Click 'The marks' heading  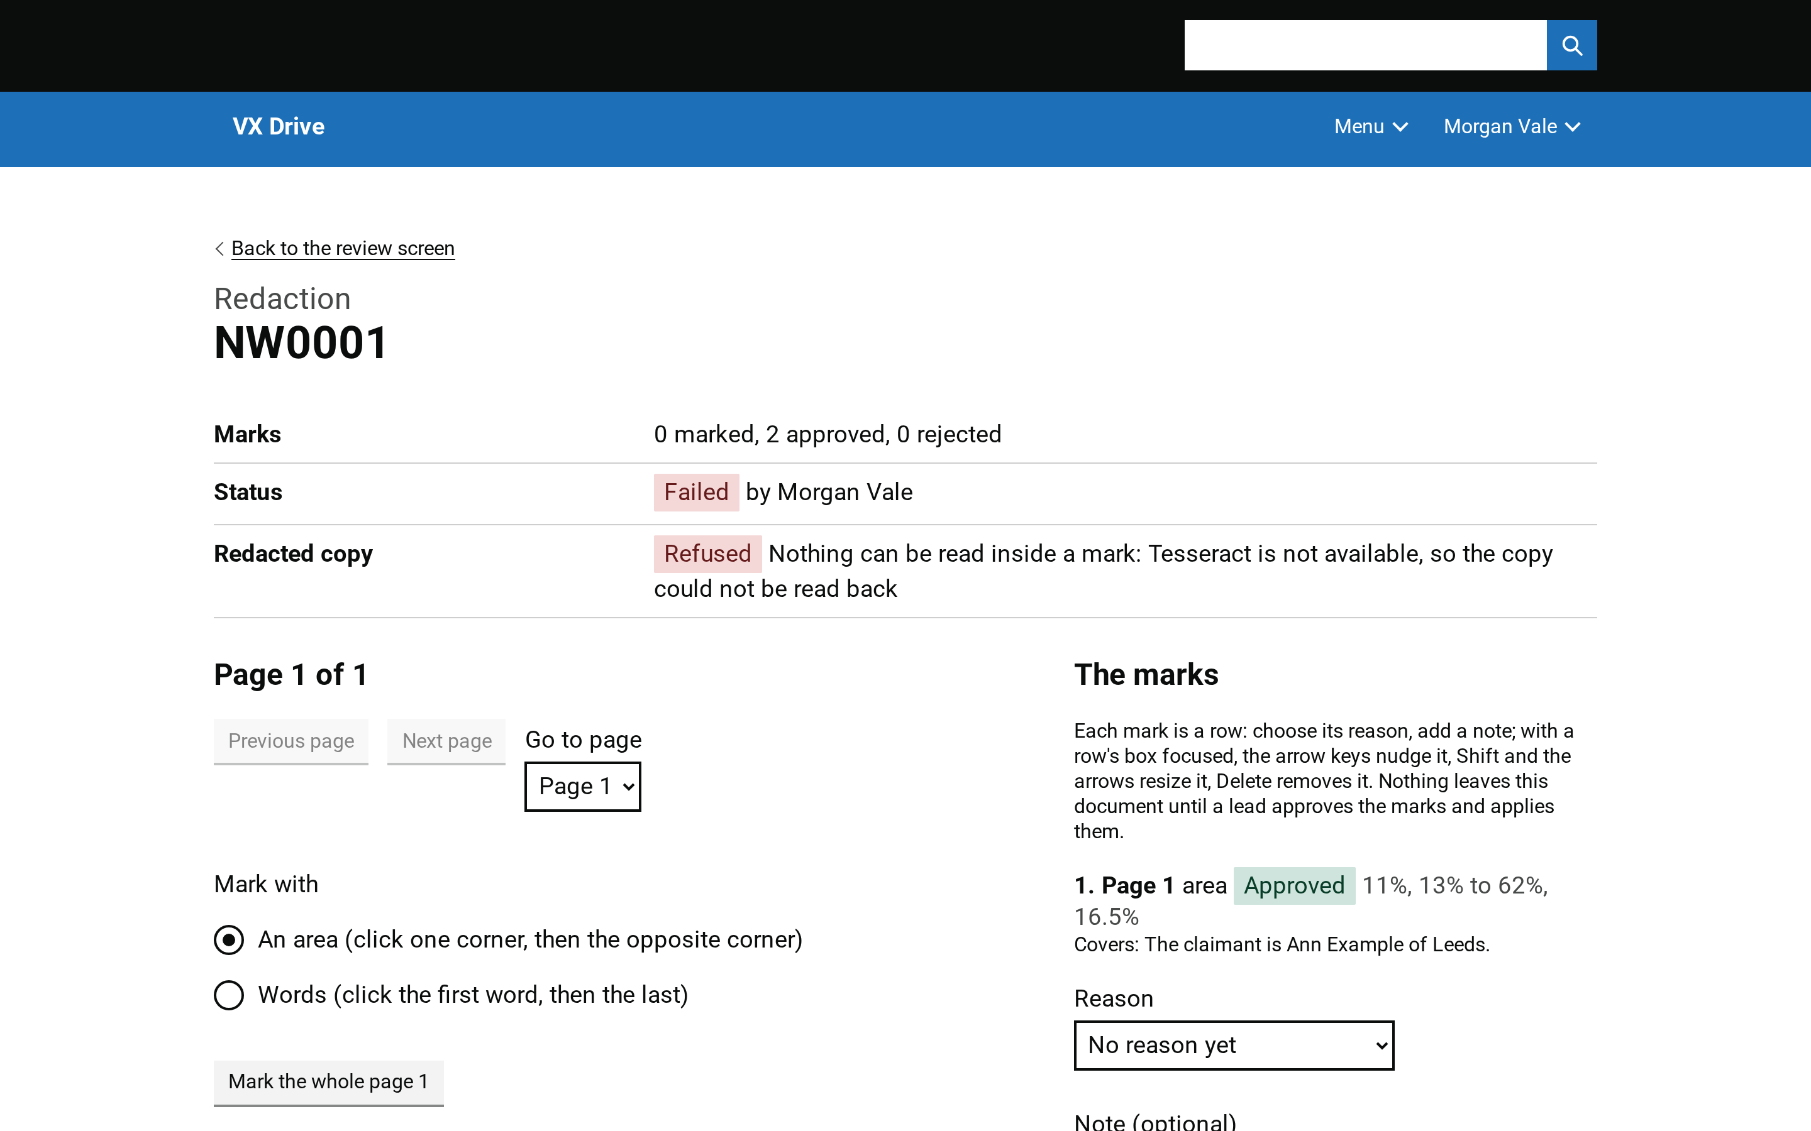(1146, 675)
